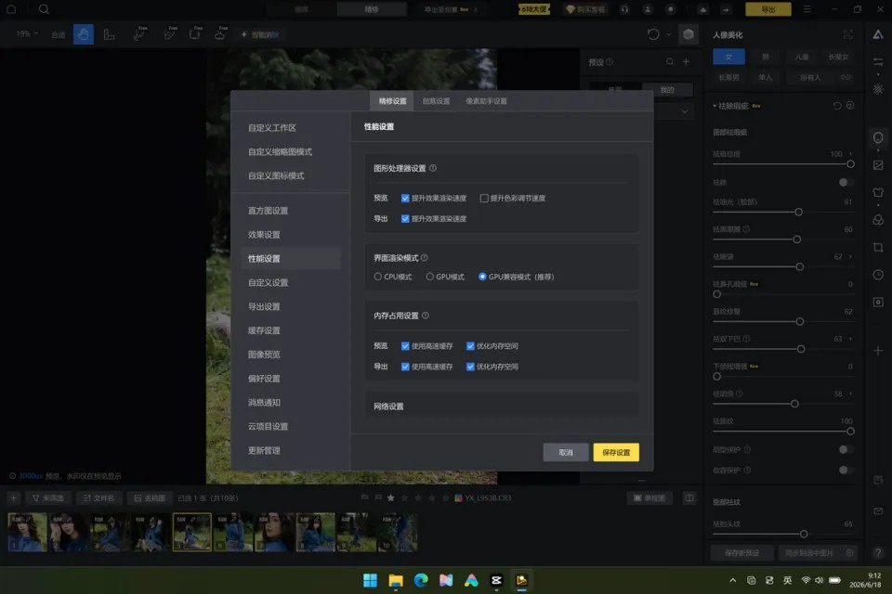The height and width of the screenshot is (594, 892).
Task: Open the 19% zoom level dropdown
Action: pyautogui.click(x=27, y=34)
